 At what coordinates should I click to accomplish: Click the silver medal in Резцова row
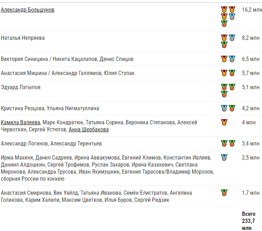pos(224,108)
